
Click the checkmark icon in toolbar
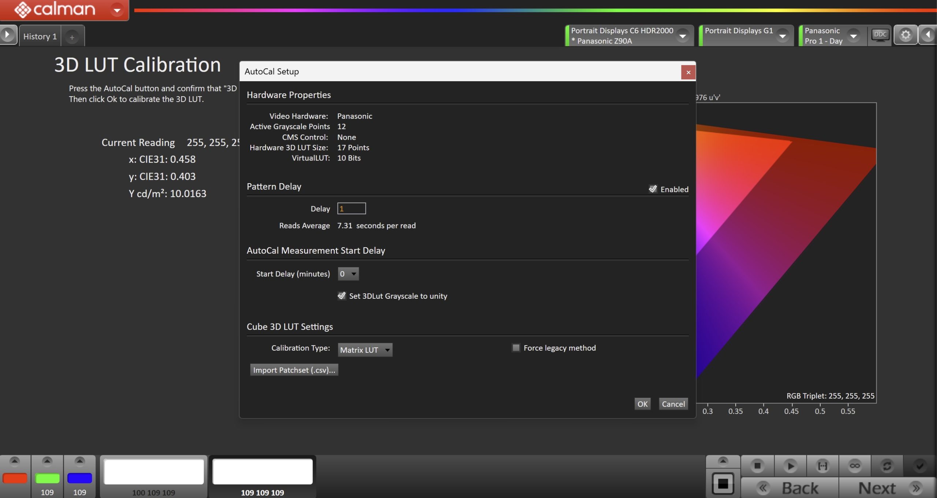pyautogui.click(x=919, y=466)
